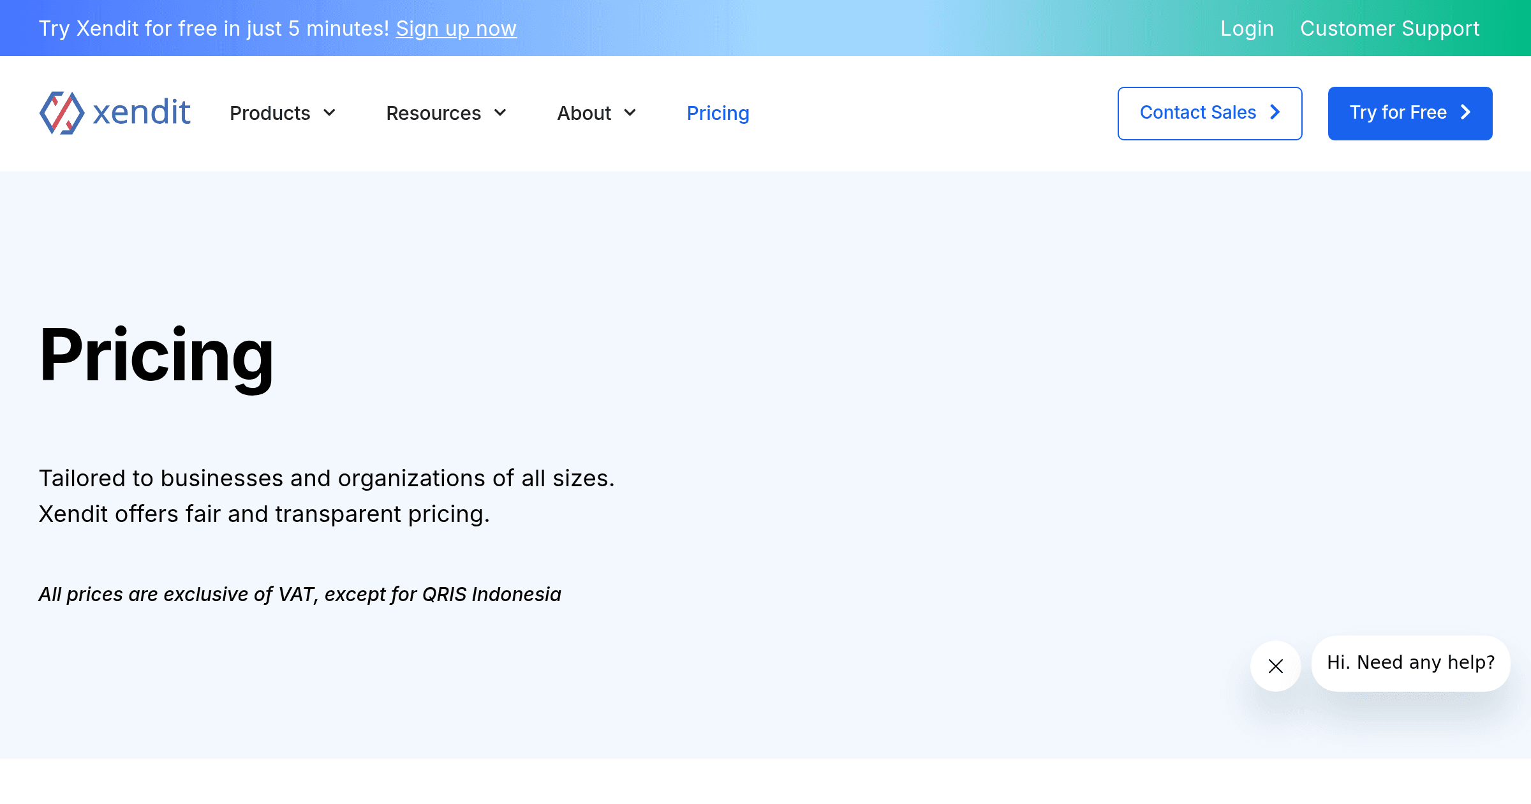
Task: Open the Resources menu
Action: [434, 113]
